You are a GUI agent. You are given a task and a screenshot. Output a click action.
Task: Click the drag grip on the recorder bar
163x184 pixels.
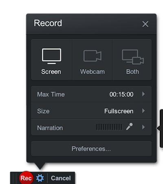14,178
